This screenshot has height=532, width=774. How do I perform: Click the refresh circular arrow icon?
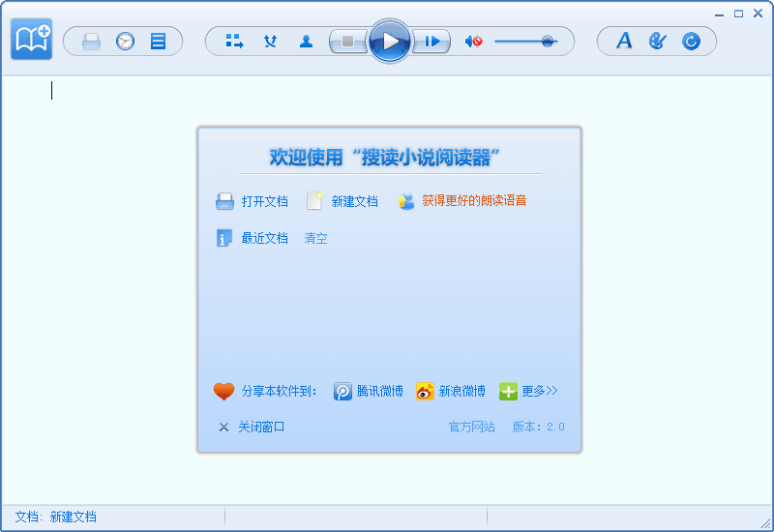[691, 41]
